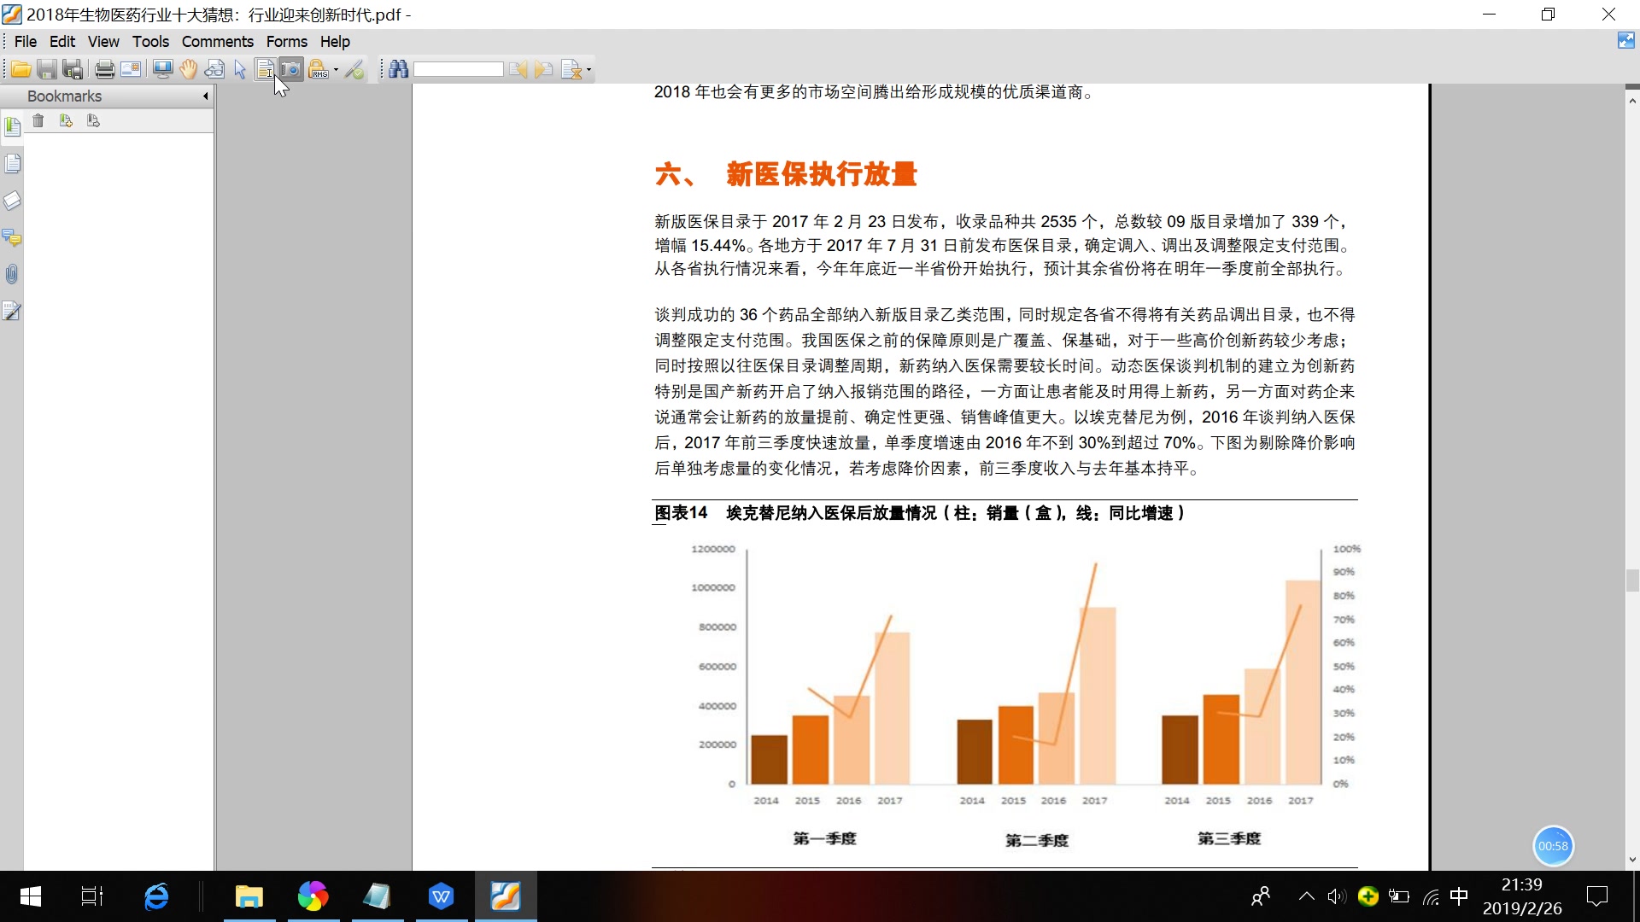The width and height of the screenshot is (1640, 922).
Task: Toggle the Page Thumbnails panel
Action: pos(13,162)
